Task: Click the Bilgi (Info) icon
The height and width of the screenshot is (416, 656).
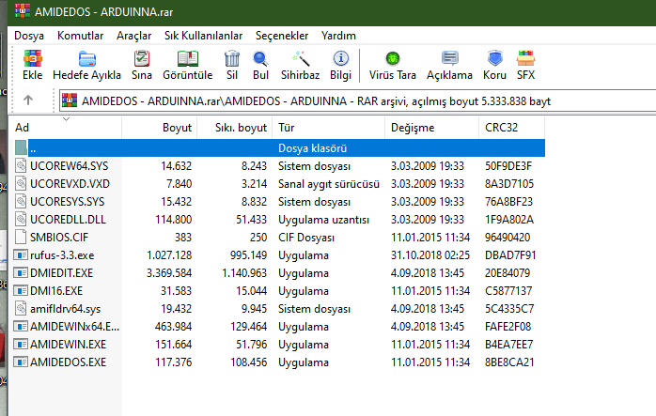Action: tap(340, 58)
